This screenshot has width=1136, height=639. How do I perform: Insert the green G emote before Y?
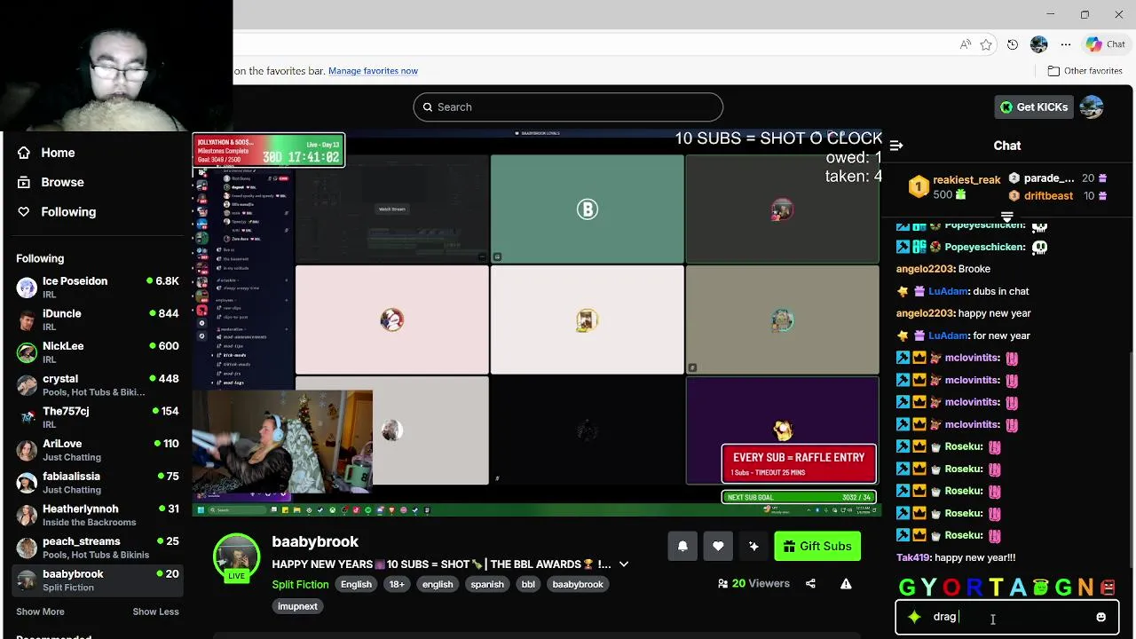click(x=907, y=587)
